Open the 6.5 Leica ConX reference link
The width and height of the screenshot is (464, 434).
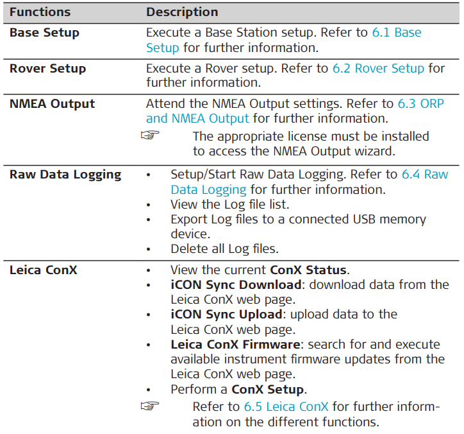tap(286, 407)
